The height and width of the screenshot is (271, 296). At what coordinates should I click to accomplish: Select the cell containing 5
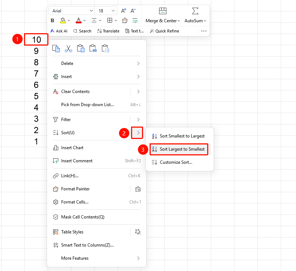(36, 96)
